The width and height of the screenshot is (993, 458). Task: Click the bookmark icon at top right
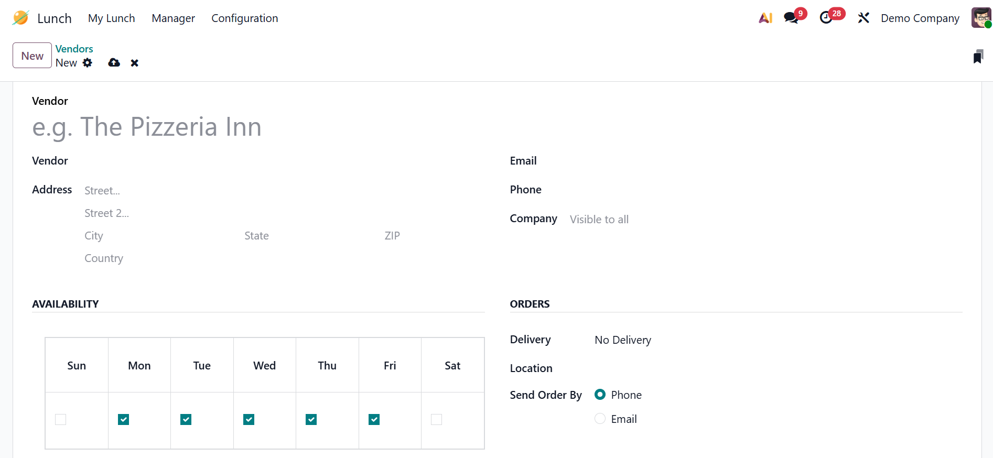coord(978,57)
